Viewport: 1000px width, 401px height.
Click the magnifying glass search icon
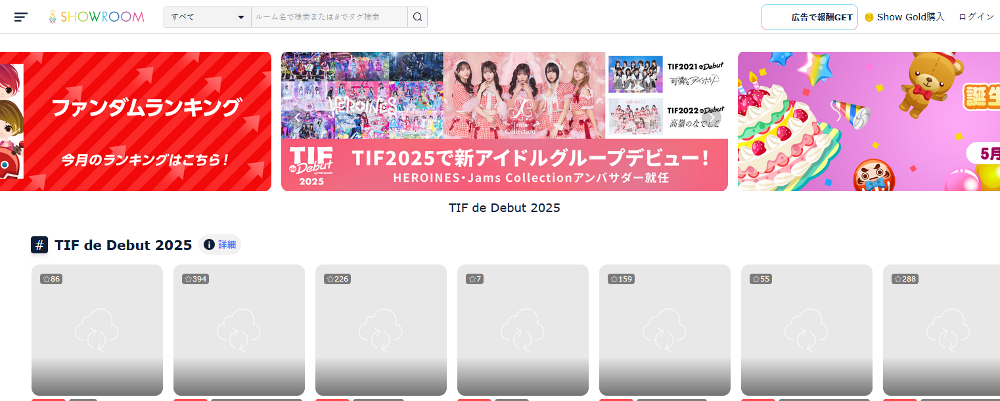tap(417, 17)
